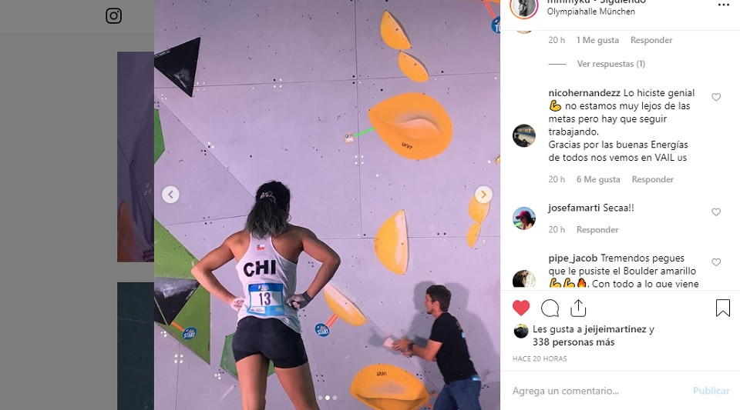Like nicohernandezz's comment heart
This screenshot has width=740, height=410.
point(716,97)
